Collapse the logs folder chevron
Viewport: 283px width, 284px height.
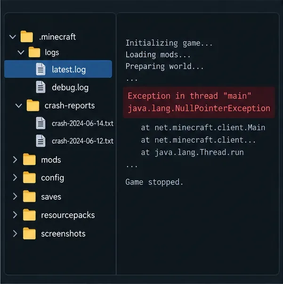[21, 53]
